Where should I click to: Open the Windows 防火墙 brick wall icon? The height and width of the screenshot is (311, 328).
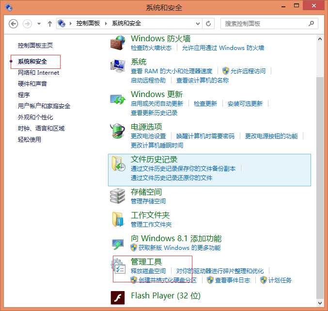118,43
